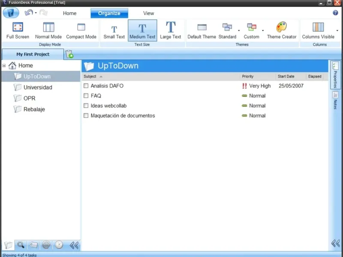
Task: Click the search magnifier icon in sidebar
Action: (21, 245)
